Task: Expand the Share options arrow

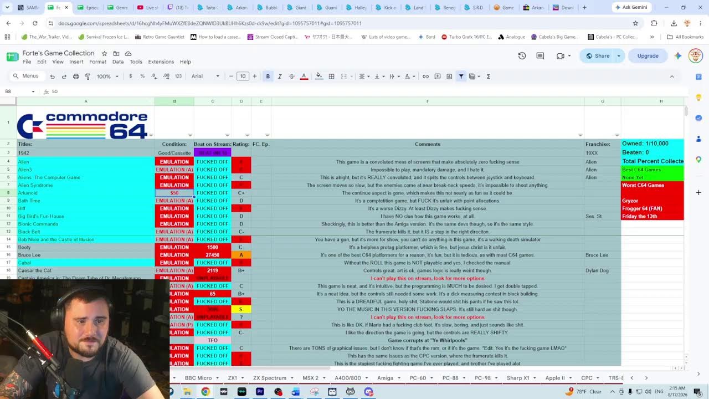Action: point(619,56)
